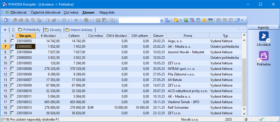Click the grayed print preview magnifier icon
Image resolution: width=280 pixels, height=122 pixels.
pyautogui.click(x=27, y=20)
